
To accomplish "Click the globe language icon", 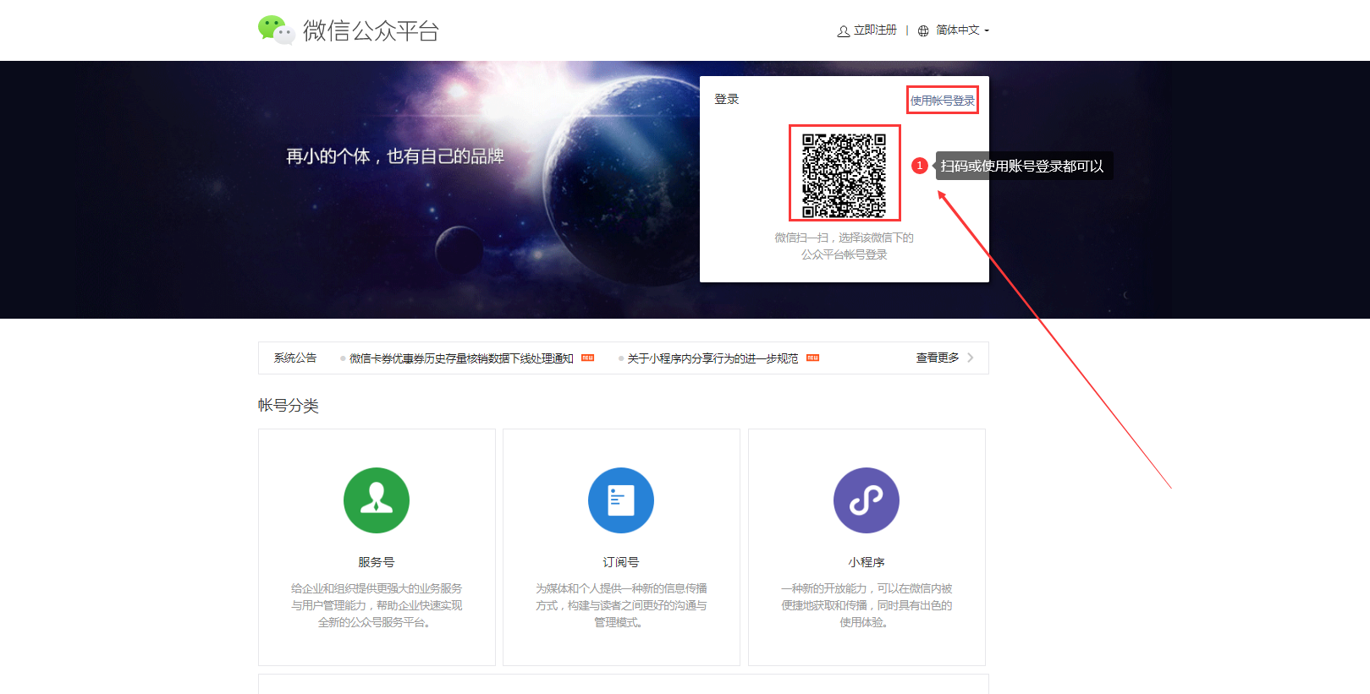I will click(923, 31).
